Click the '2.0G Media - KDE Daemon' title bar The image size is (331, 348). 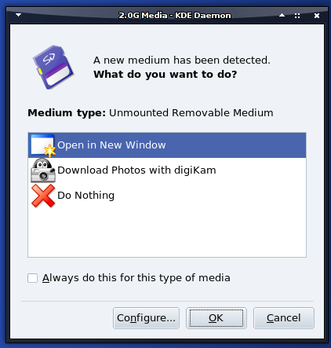175,16
